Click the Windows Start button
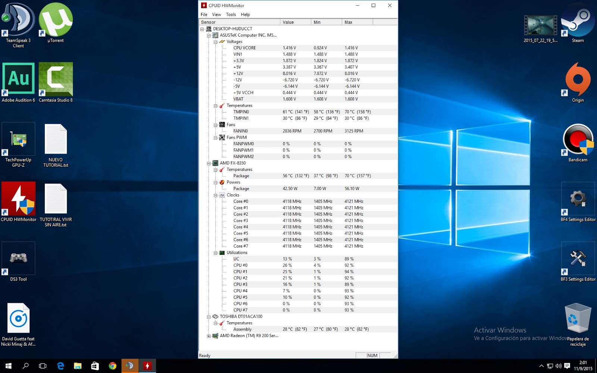Screen dimensions: 597x373 (8, 366)
